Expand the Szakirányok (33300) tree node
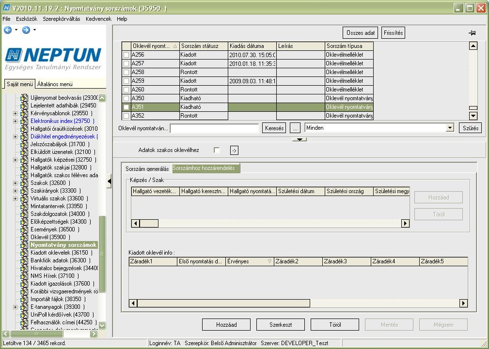The width and height of the screenshot is (489, 349). (x=16, y=191)
